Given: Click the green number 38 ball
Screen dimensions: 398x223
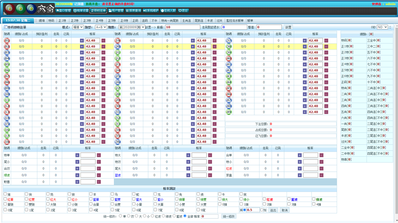Looking at the screenshot, I should click(x=229, y=47).
